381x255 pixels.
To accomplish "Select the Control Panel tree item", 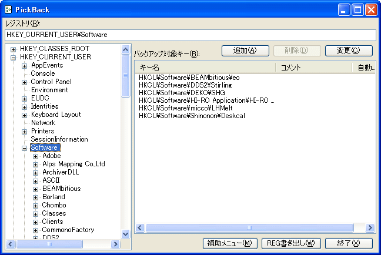I will (51, 82).
